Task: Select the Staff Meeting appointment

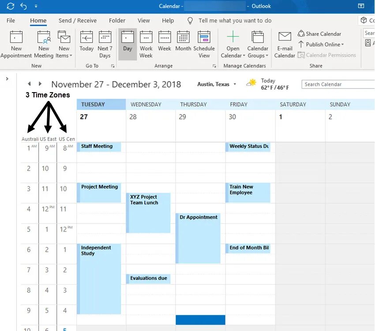Action: click(99, 147)
